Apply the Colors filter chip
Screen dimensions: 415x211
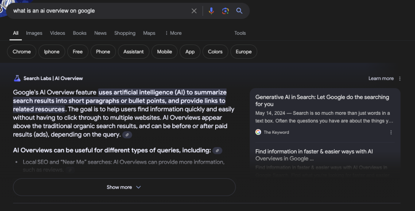(215, 52)
